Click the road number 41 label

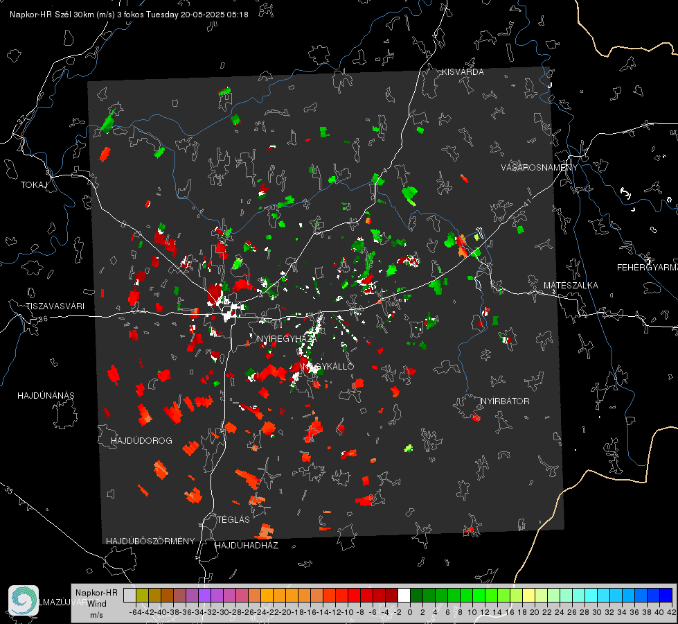click(527, 202)
